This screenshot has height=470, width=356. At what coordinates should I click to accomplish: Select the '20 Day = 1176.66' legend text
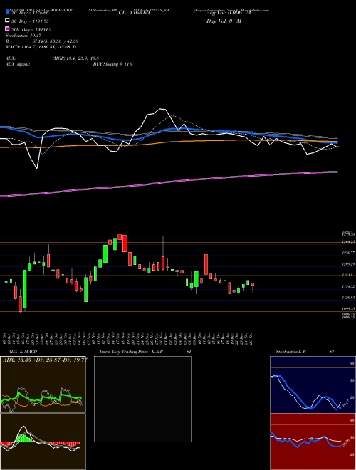click(x=31, y=13)
